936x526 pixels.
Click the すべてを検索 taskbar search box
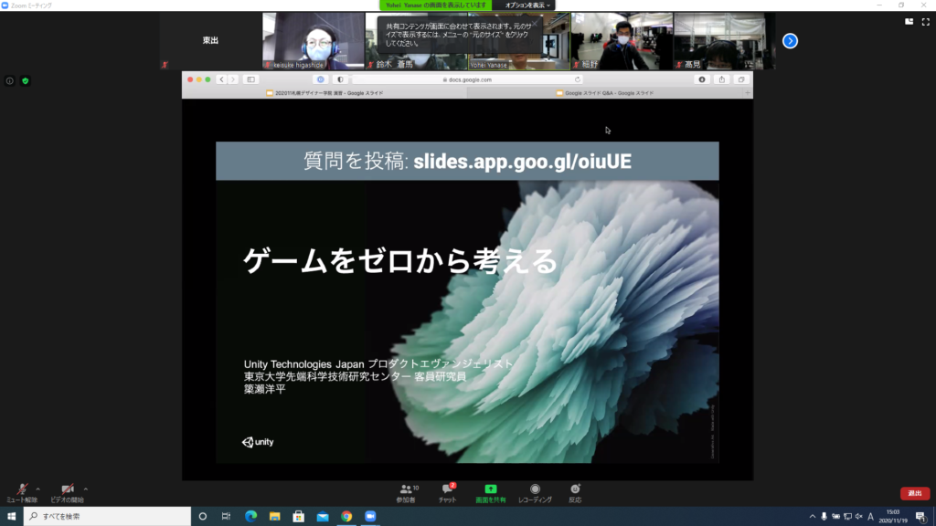108,517
